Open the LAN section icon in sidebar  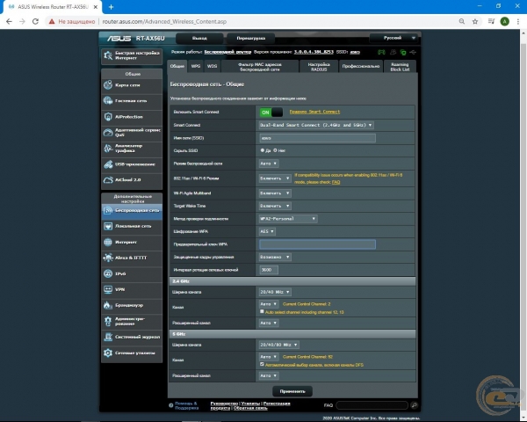pos(108,226)
